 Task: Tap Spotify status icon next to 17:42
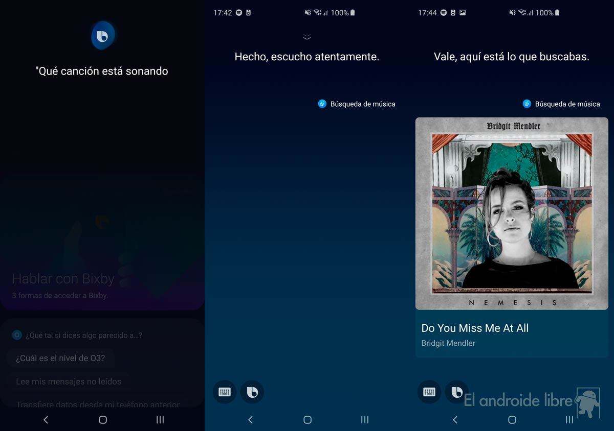click(x=239, y=13)
